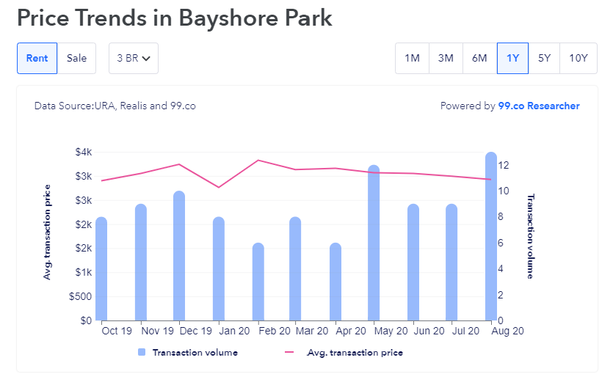Click the Dec 19 volume bar

(x=179, y=256)
